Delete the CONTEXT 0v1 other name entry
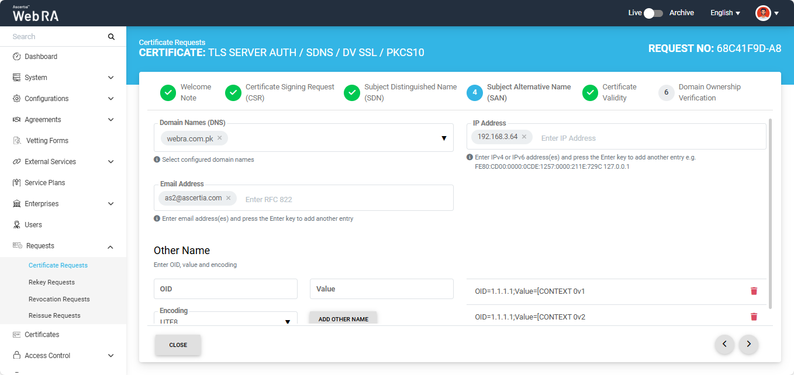The width and height of the screenshot is (794, 375). (754, 291)
